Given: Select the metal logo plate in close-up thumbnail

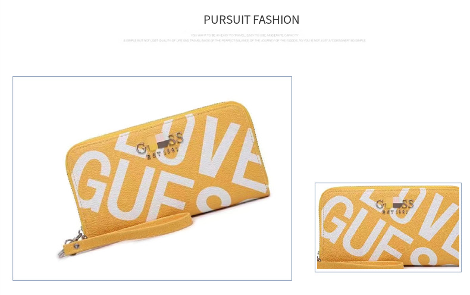Looking at the screenshot, I should [x=395, y=205].
